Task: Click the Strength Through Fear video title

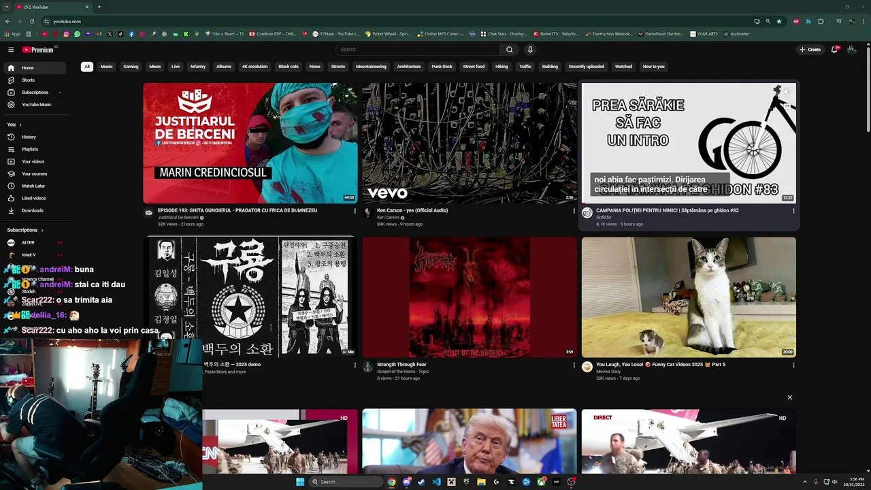Action: pos(401,365)
